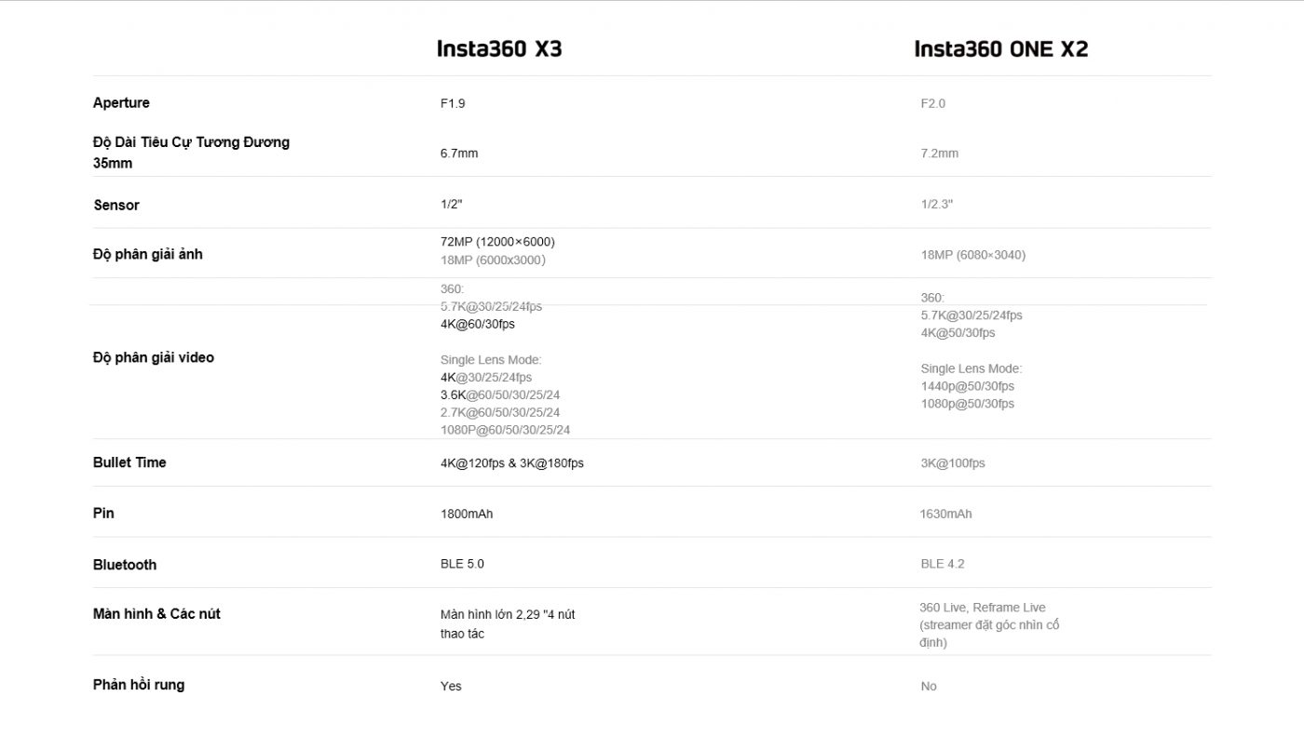The height and width of the screenshot is (736, 1304).
Task: Click the 1440p@50/30fps video mode
Action: pos(967,386)
